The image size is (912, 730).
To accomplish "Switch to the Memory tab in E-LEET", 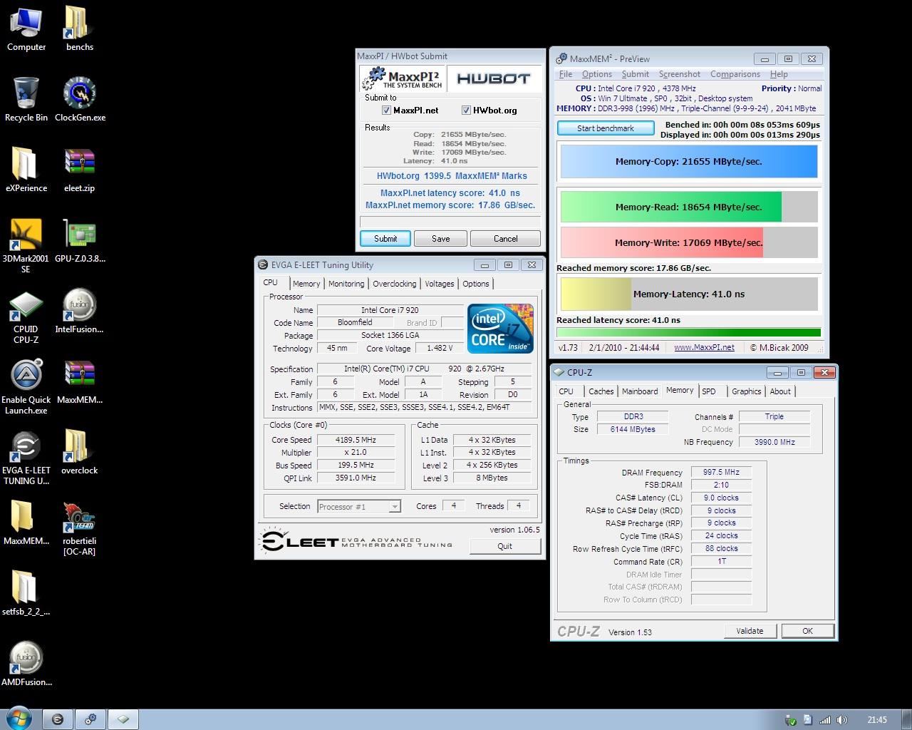I will pos(306,284).
